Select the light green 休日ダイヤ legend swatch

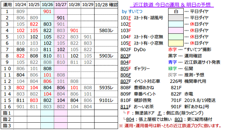click(176, 37)
